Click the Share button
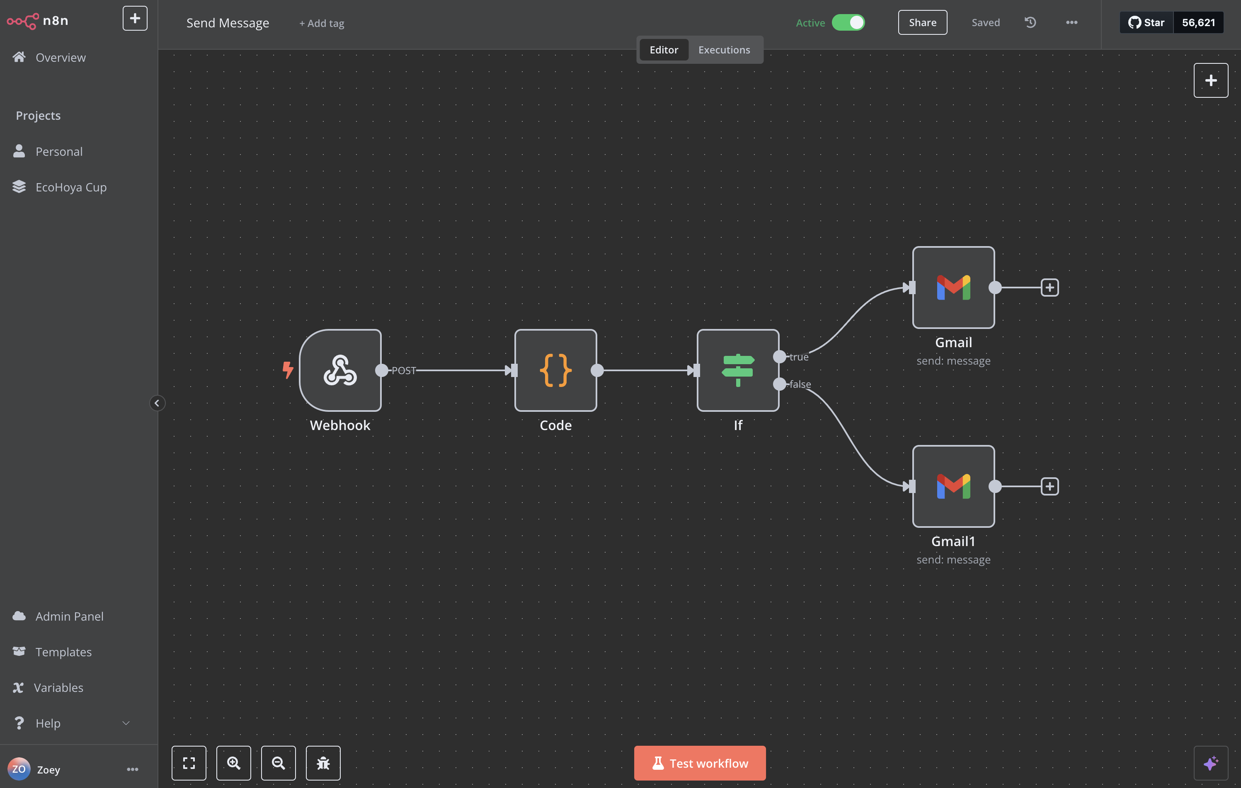Screen dimensions: 1241x788 (922, 22)
